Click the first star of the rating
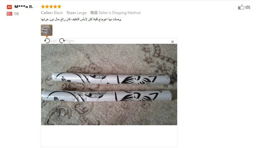The width and height of the screenshot is (258, 148). (43, 7)
